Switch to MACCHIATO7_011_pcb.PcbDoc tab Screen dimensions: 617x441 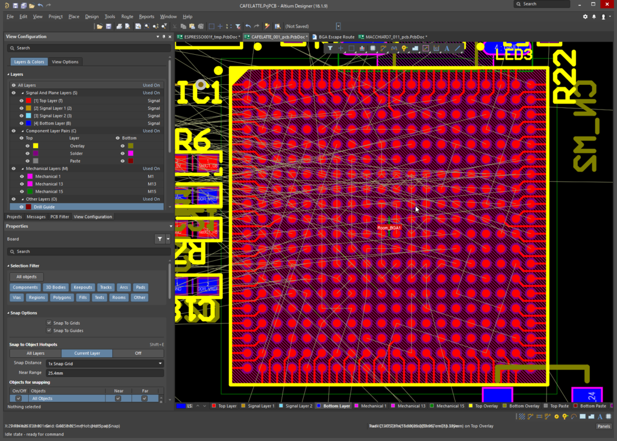[x=393, y=37]
